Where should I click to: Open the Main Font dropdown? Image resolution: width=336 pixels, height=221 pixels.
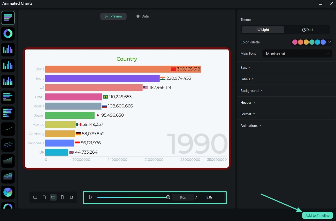297,54
